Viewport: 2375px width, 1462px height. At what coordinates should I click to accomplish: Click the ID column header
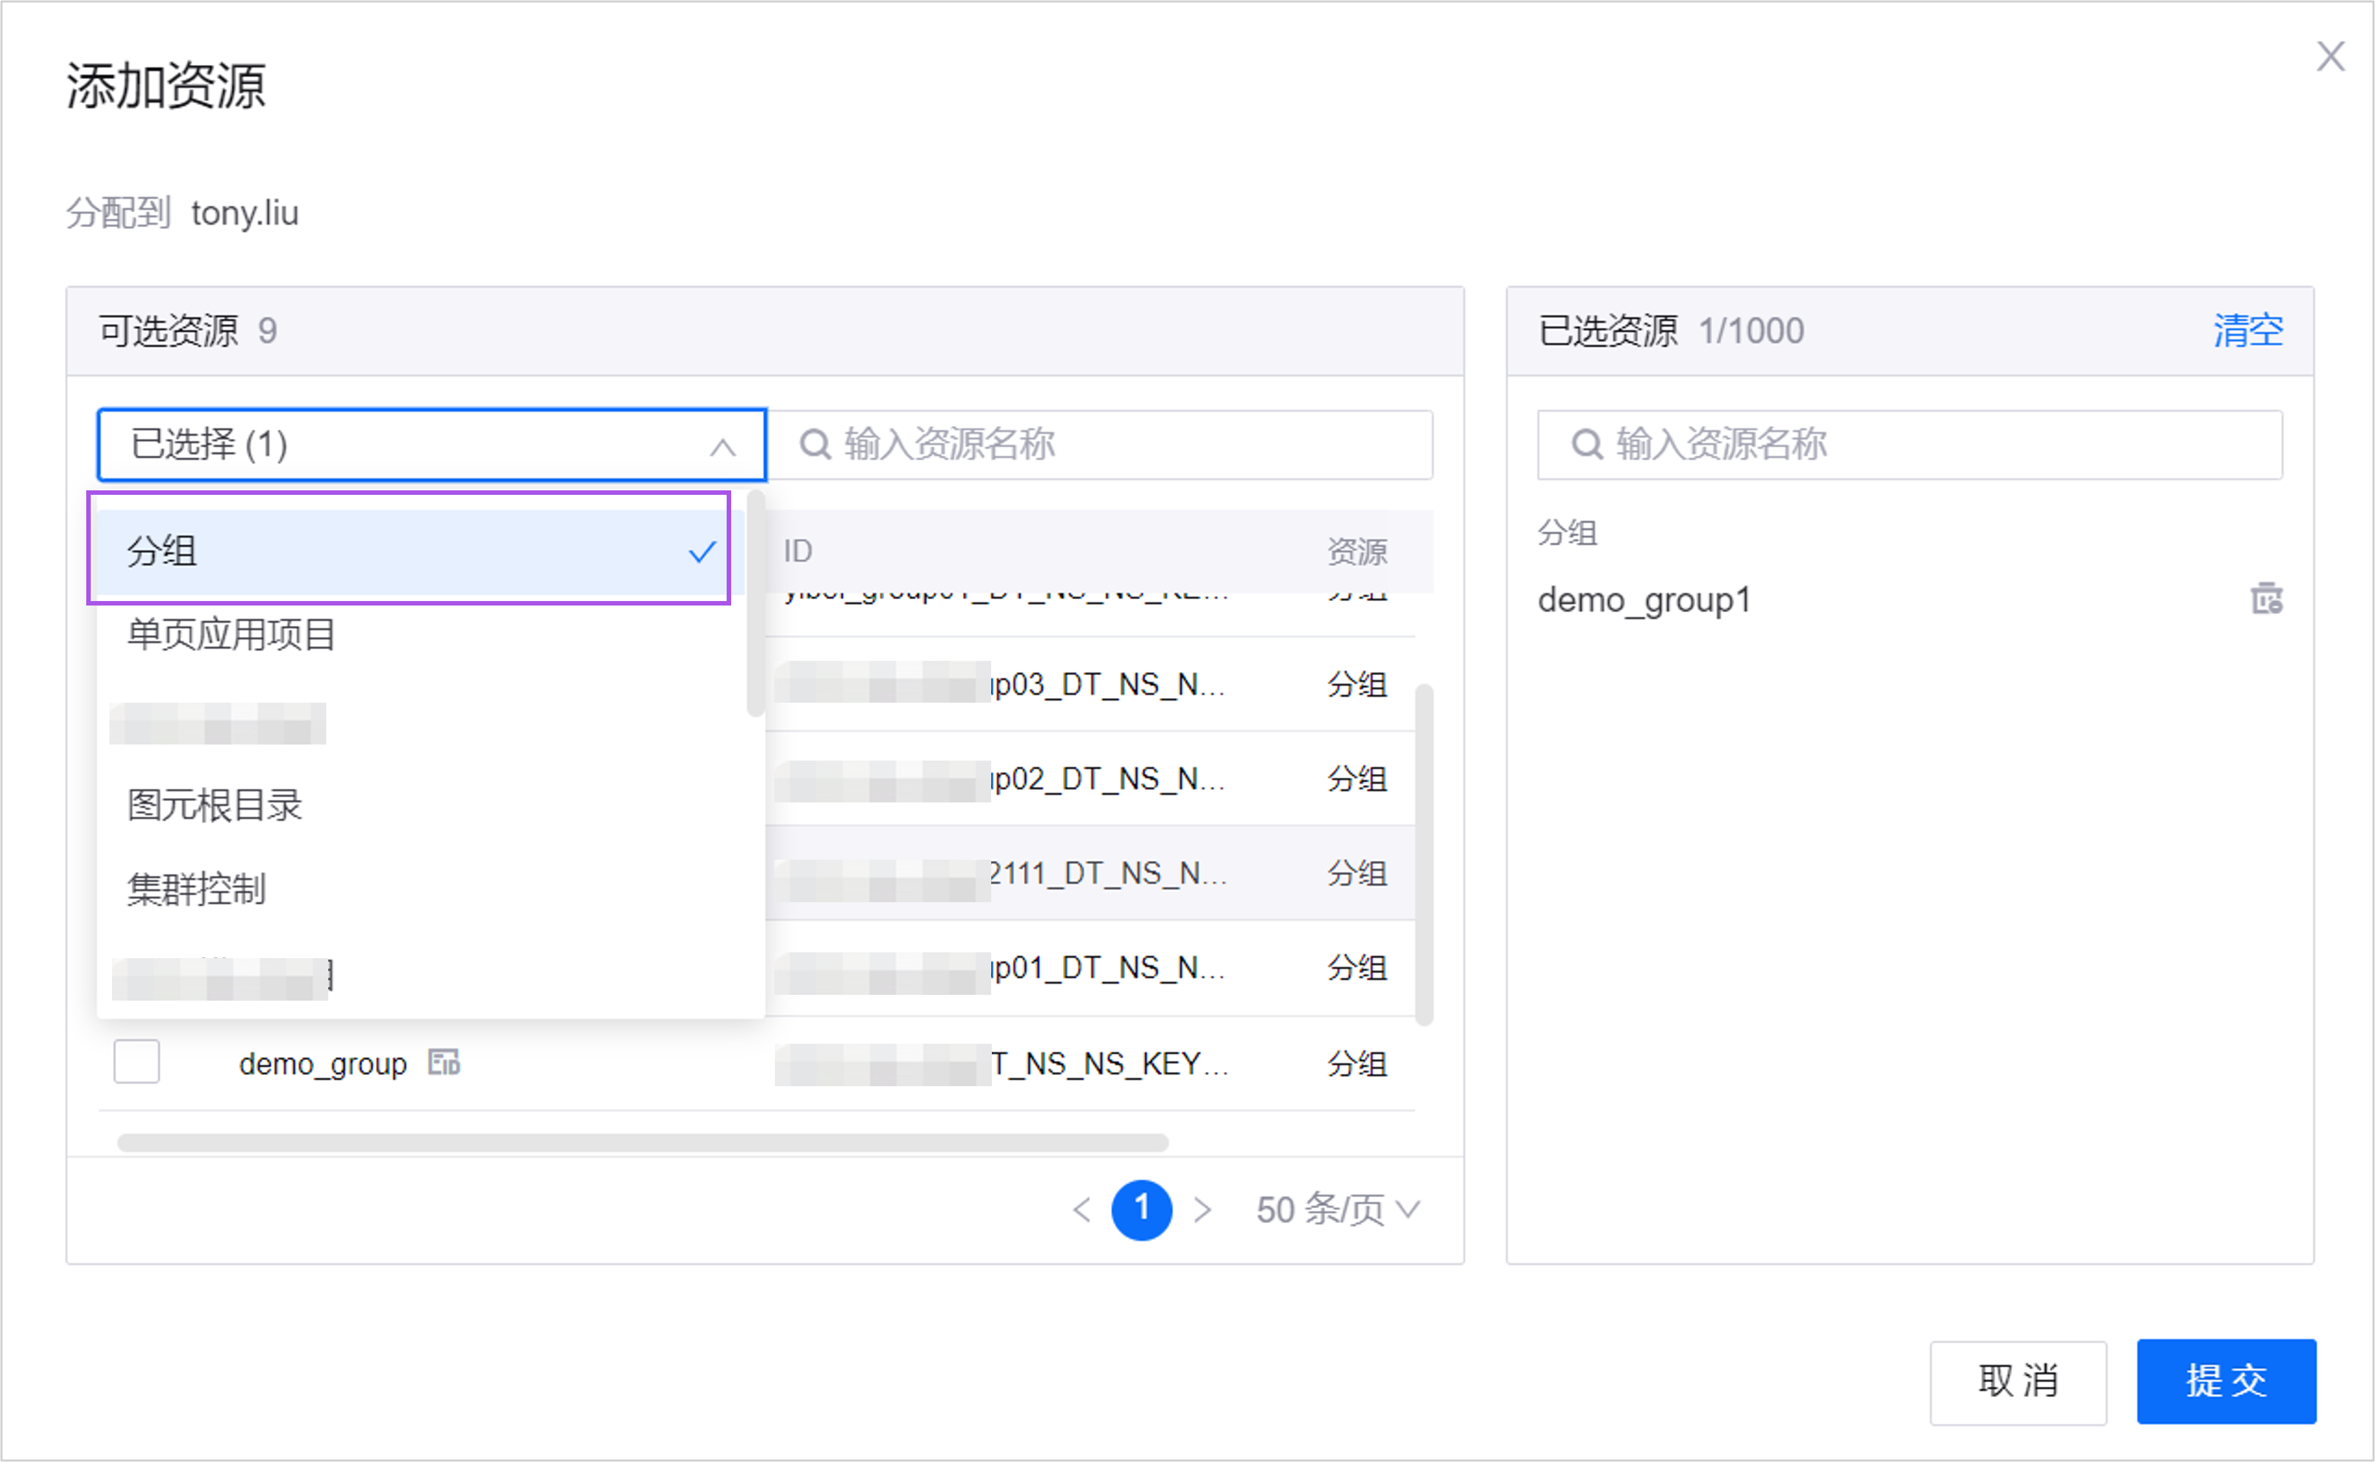tap(798, 551)
